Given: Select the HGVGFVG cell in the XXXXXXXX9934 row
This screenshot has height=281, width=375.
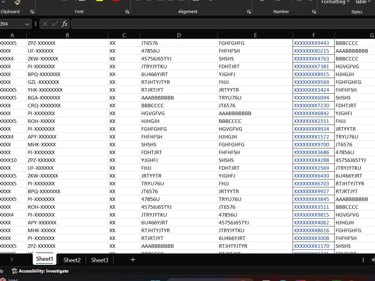Looking at the screenshot, I should click(255, 129).
